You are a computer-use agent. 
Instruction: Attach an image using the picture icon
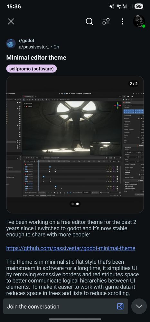(x=120, y=307)
